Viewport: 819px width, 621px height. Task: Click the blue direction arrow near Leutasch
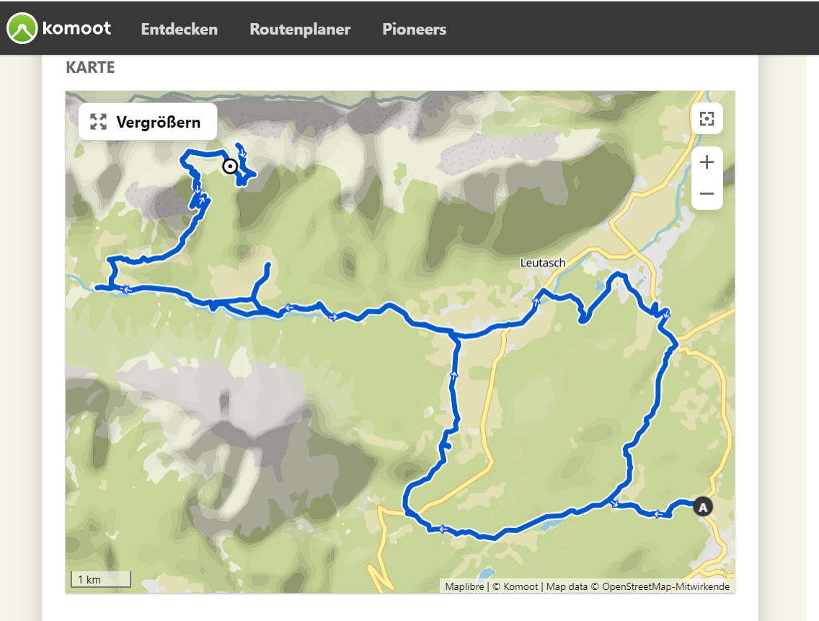[536, 301]
